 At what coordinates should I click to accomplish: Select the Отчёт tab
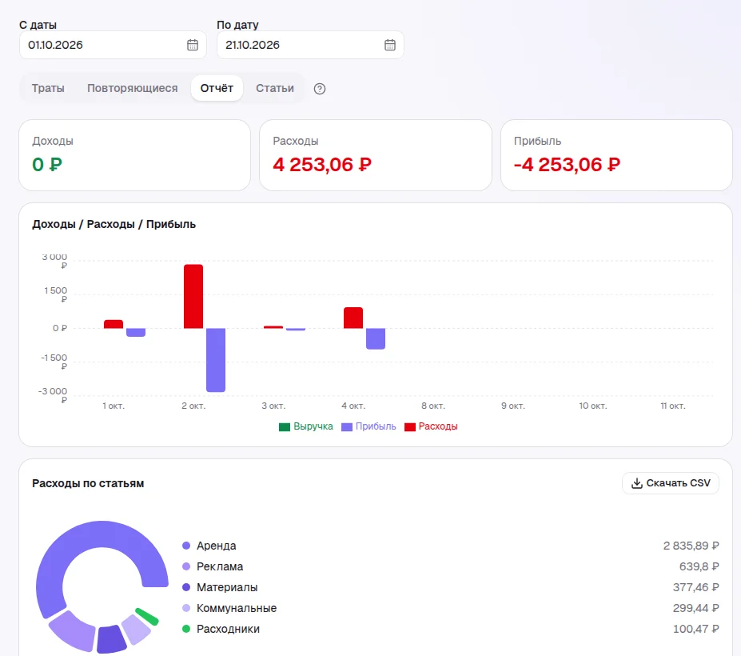click(x=217, y=89)
